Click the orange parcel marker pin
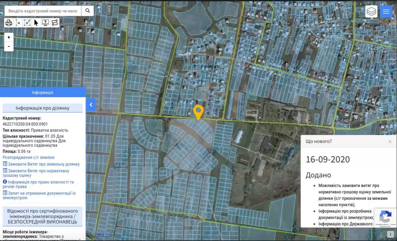397x241 pixels. coord(198,112)
